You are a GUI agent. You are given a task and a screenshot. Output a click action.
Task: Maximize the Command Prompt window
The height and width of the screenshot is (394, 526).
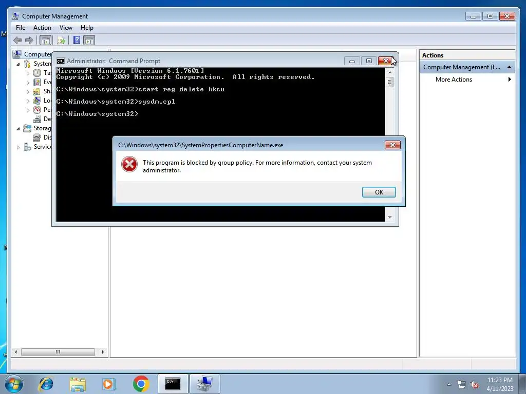[x=369, y=61]
